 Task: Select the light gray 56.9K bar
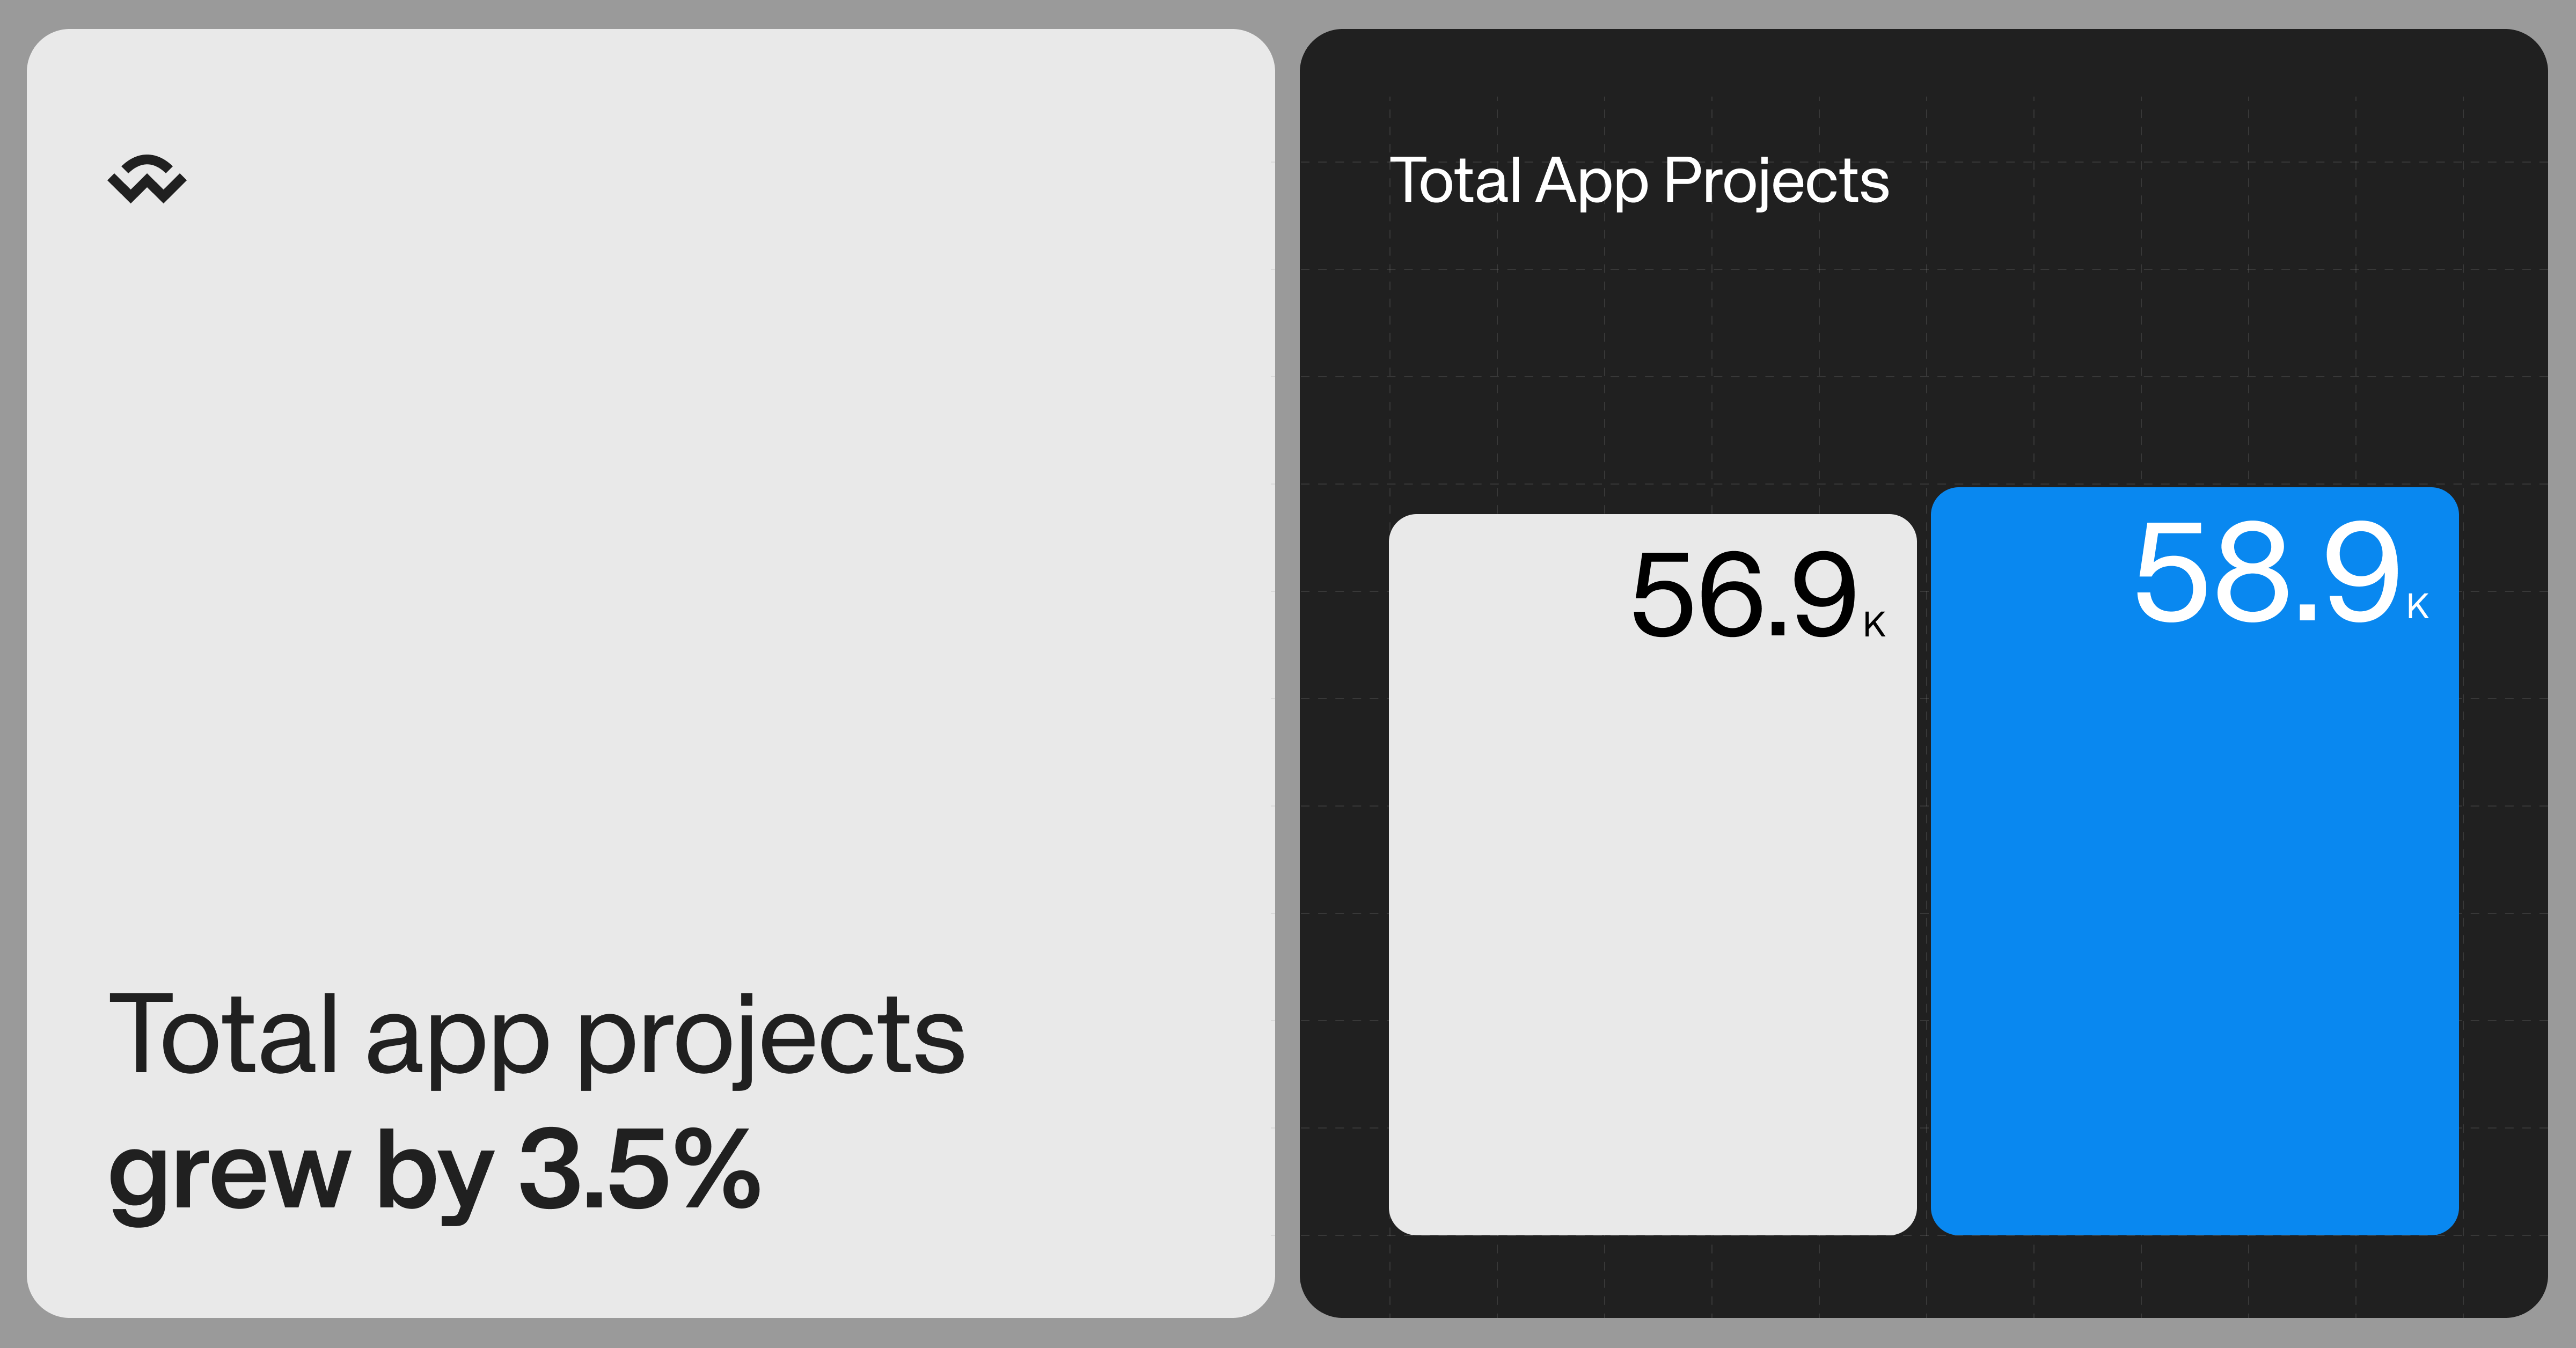[x=1651, y=900]
